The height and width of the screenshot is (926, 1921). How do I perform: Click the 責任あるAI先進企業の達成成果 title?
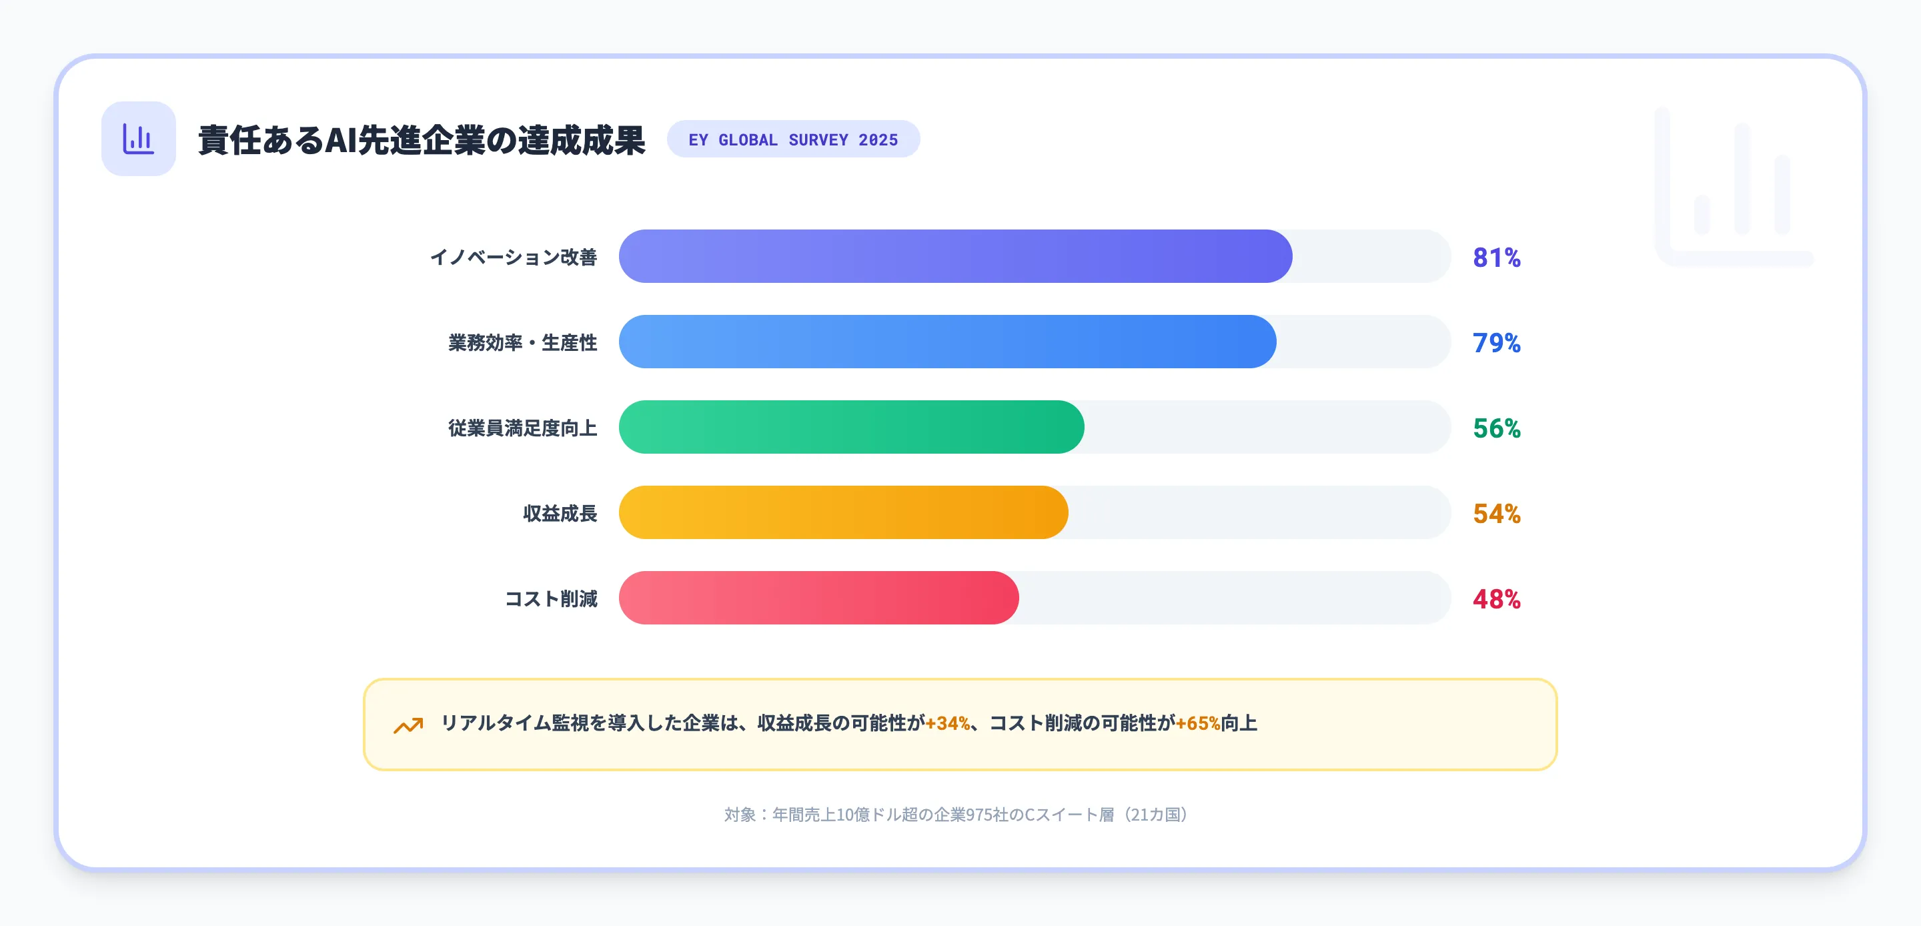(422, 140)
